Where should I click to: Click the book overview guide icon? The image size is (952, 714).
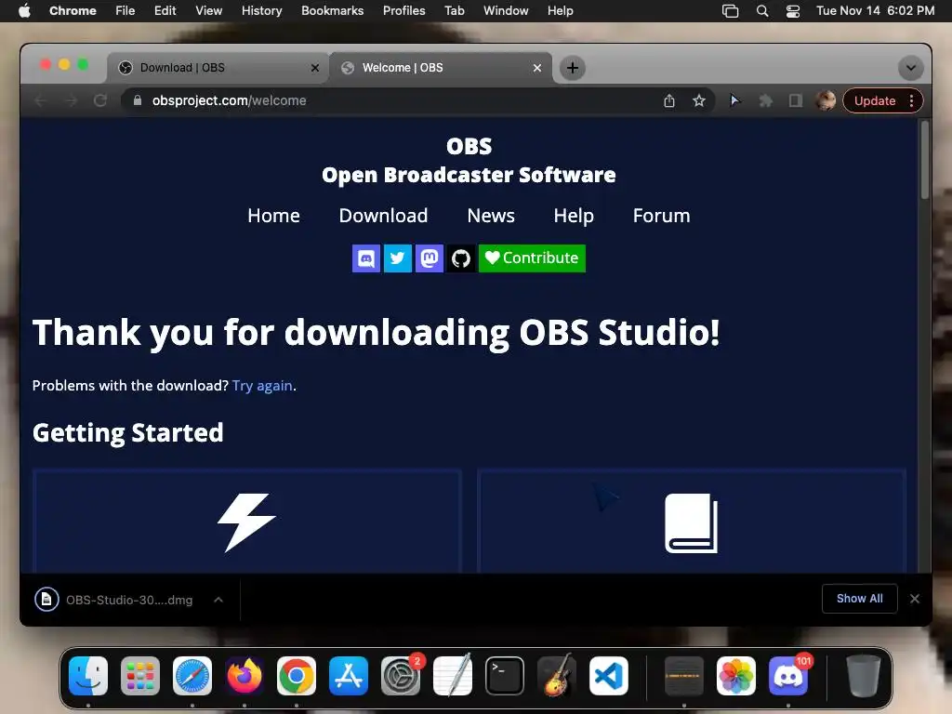pos(691,522)
